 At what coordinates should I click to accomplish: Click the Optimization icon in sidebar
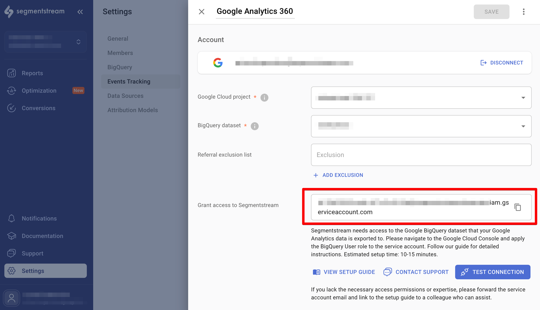(12, 91)
